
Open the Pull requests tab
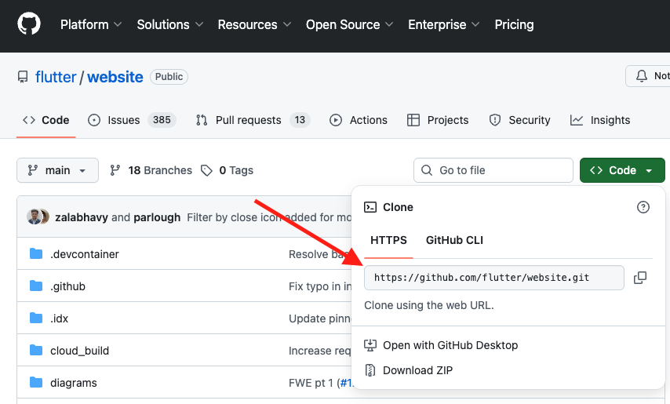pos(253,120)
